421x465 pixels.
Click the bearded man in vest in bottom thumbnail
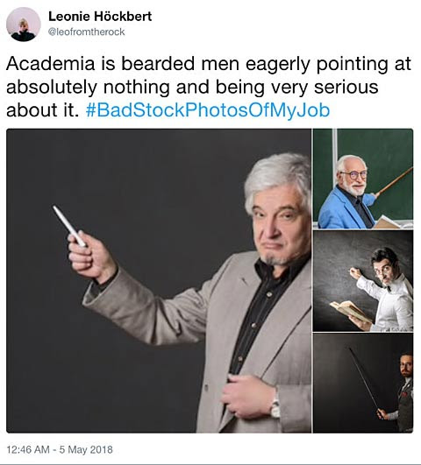pos(405,392)
